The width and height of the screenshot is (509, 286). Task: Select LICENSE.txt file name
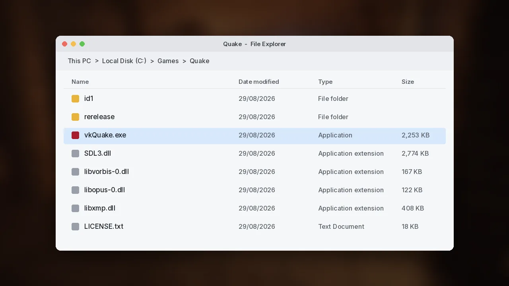pyautogui.click(x=104, y=226)
